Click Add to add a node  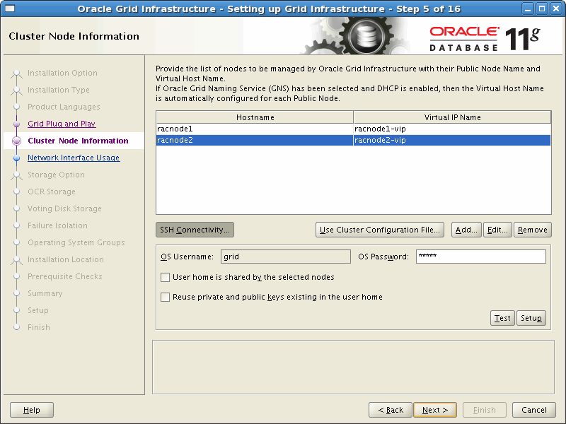(x=466, y=230)
